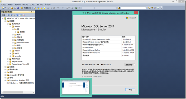
Task: Click the Analysis Services DMX Query icon
Action: click(41, 8)
